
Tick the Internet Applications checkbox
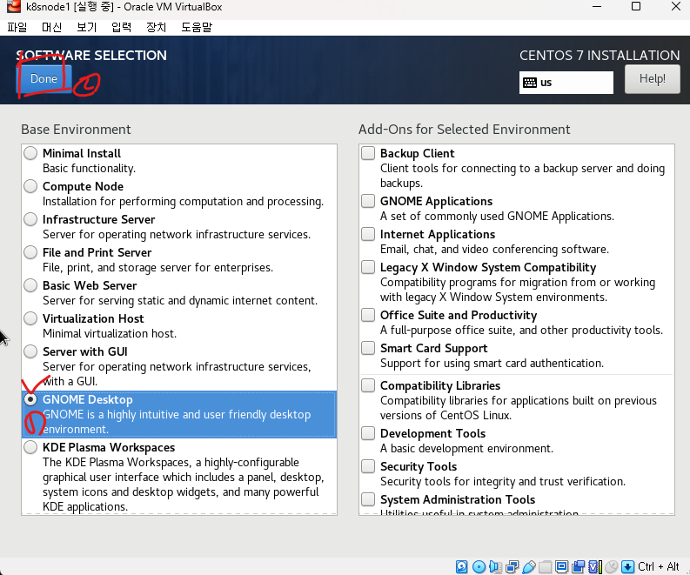coord(368,234)
